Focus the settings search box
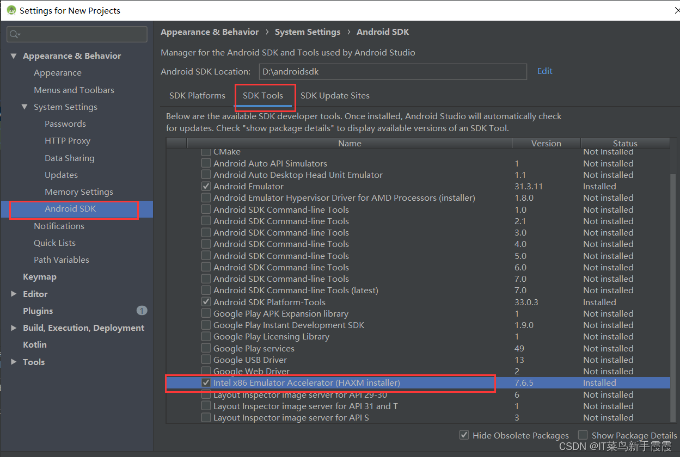 click(x=77, y=34)
